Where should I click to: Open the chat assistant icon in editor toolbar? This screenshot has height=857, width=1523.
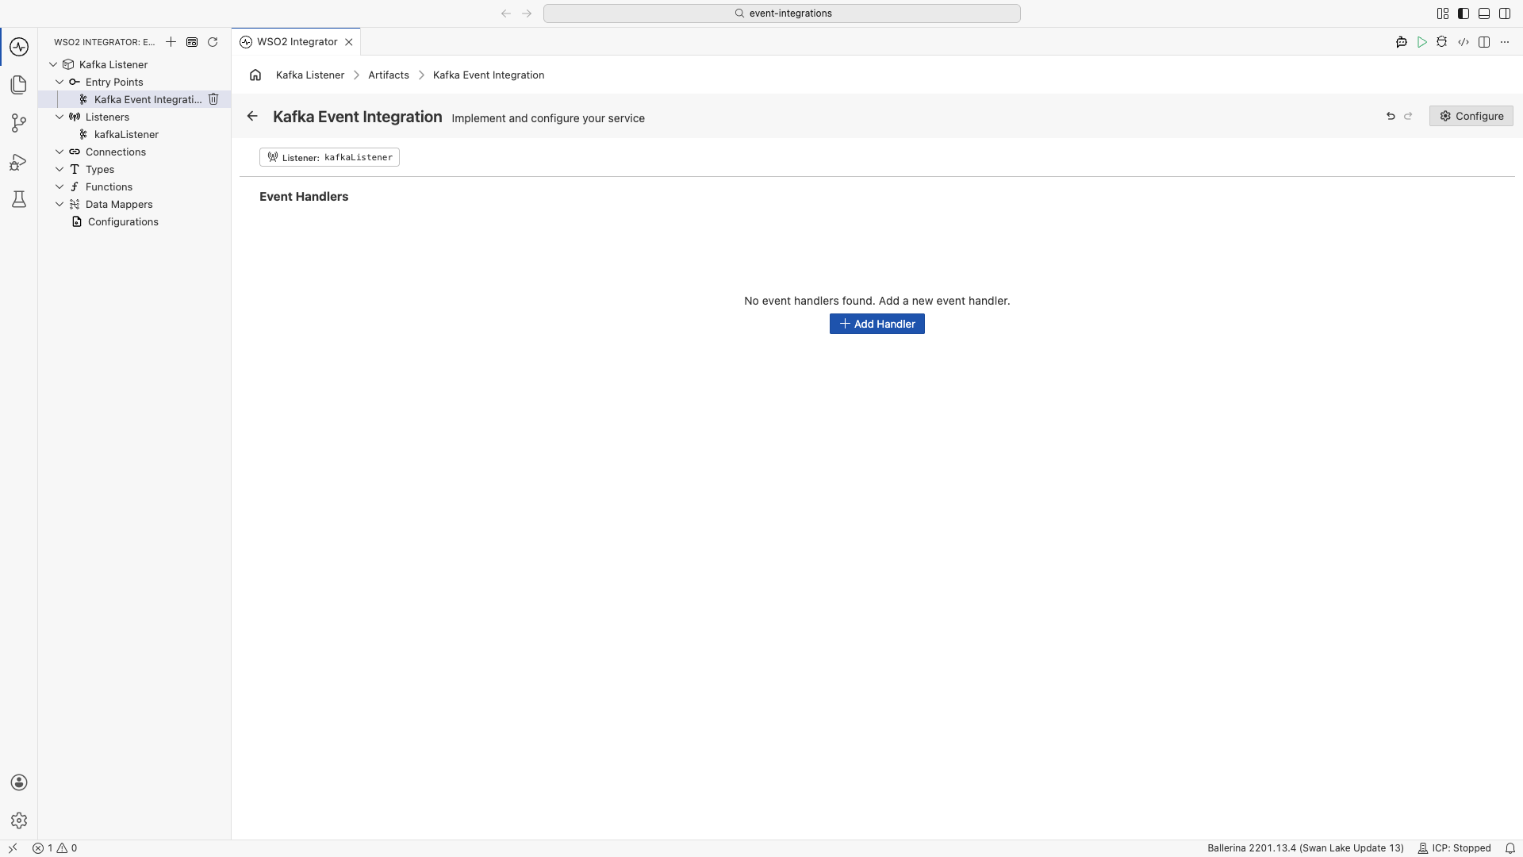(x=1402, y=42)
